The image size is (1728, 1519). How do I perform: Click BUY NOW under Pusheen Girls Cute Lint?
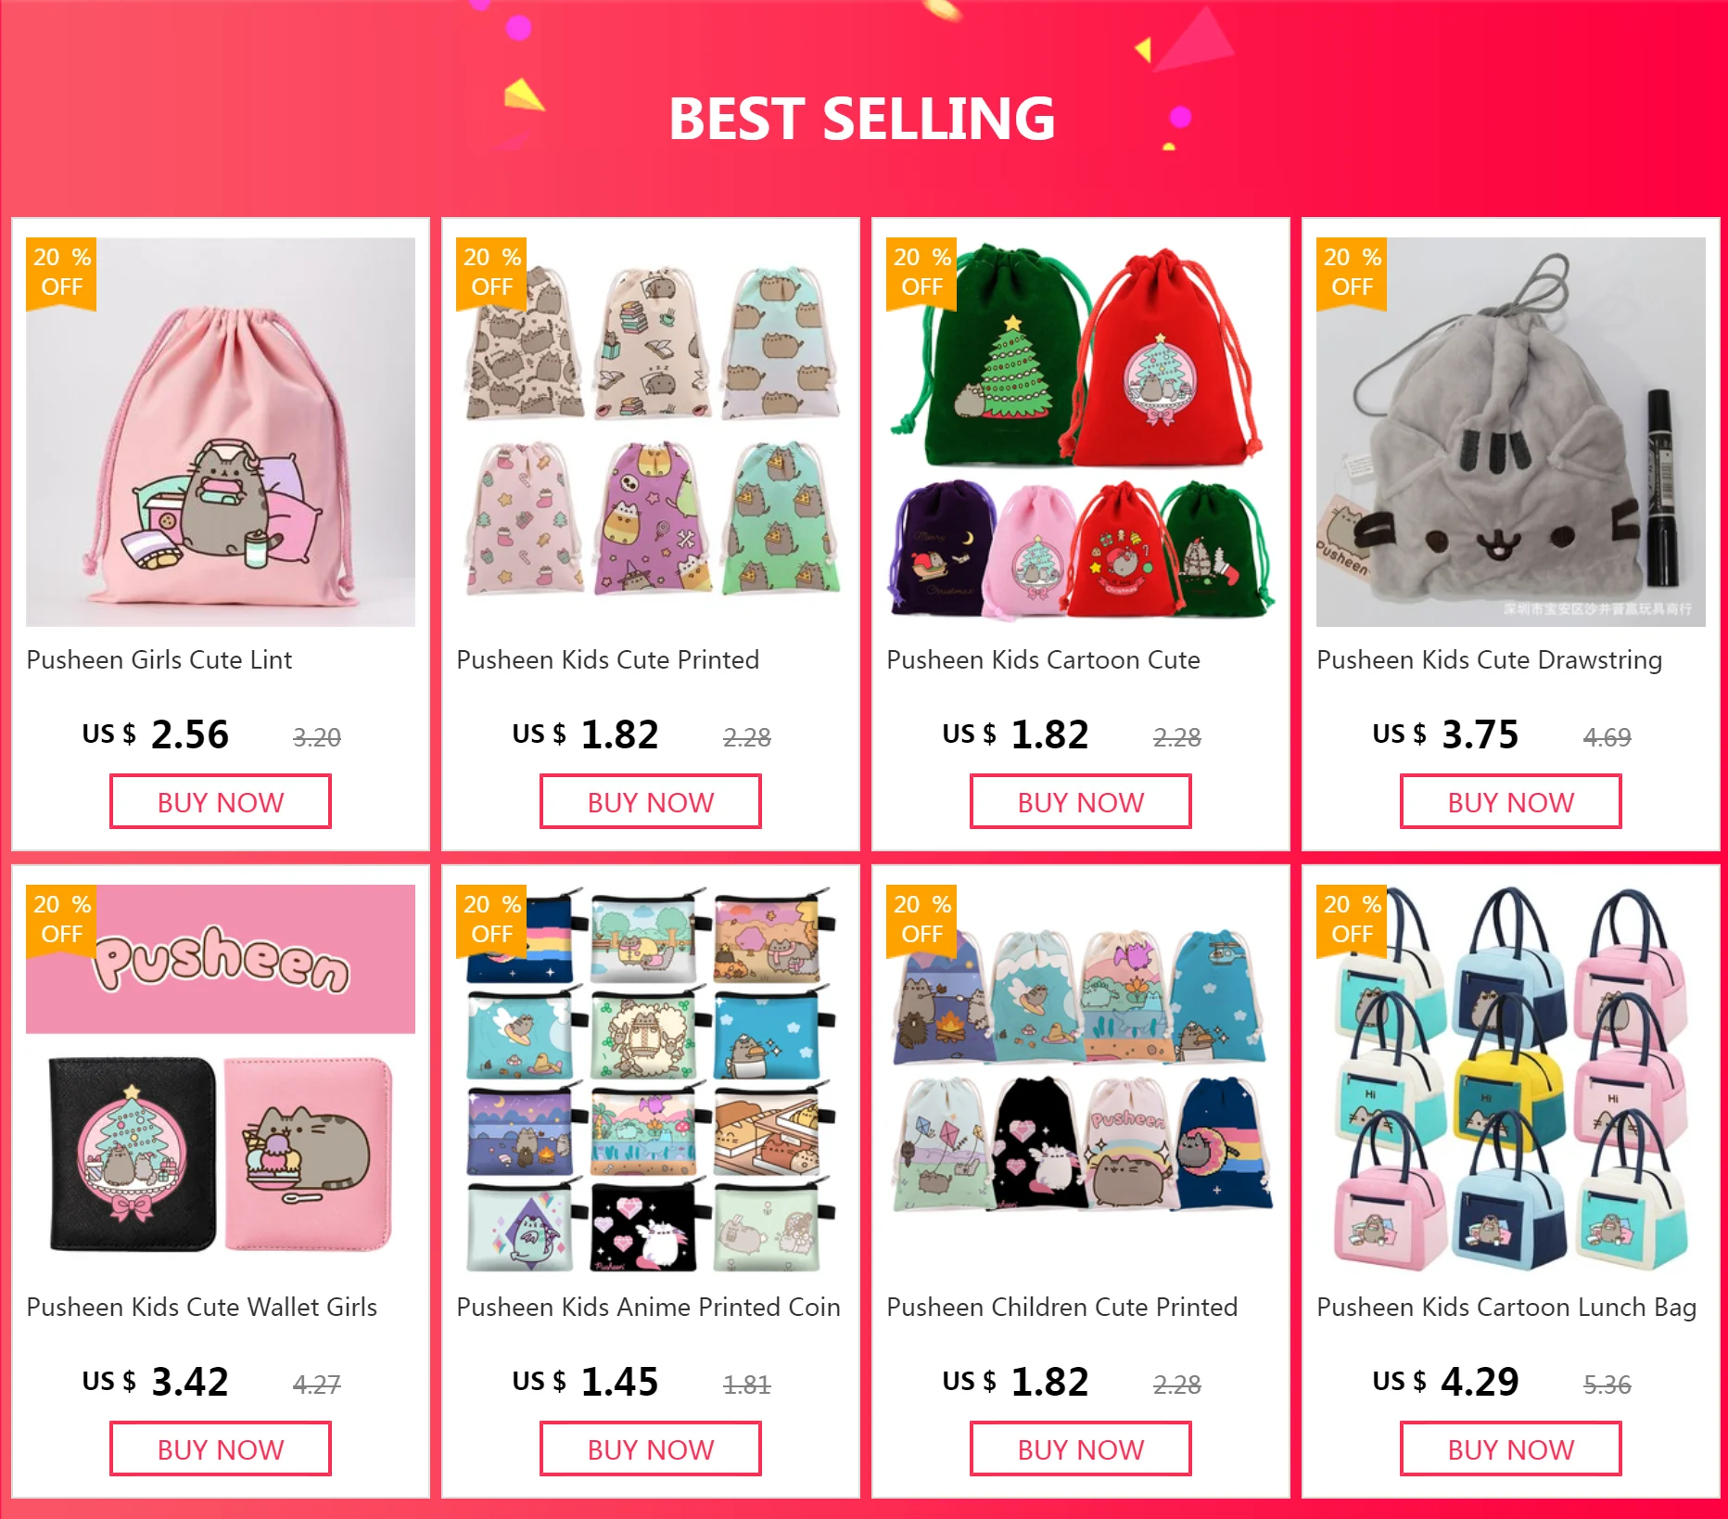221,802
